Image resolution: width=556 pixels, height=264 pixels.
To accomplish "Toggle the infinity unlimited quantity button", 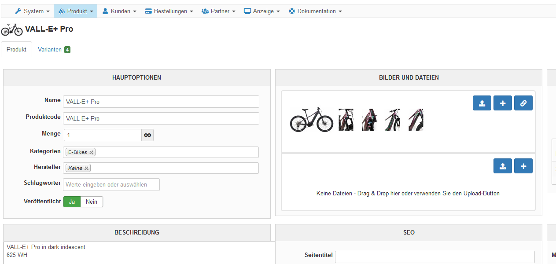I will 147,135.
